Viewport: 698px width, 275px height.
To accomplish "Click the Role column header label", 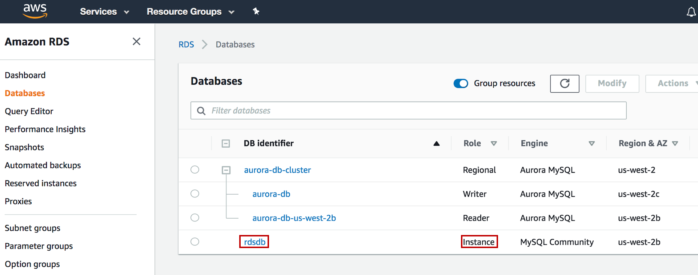I will pyautogui.click(x=472, y=143).
